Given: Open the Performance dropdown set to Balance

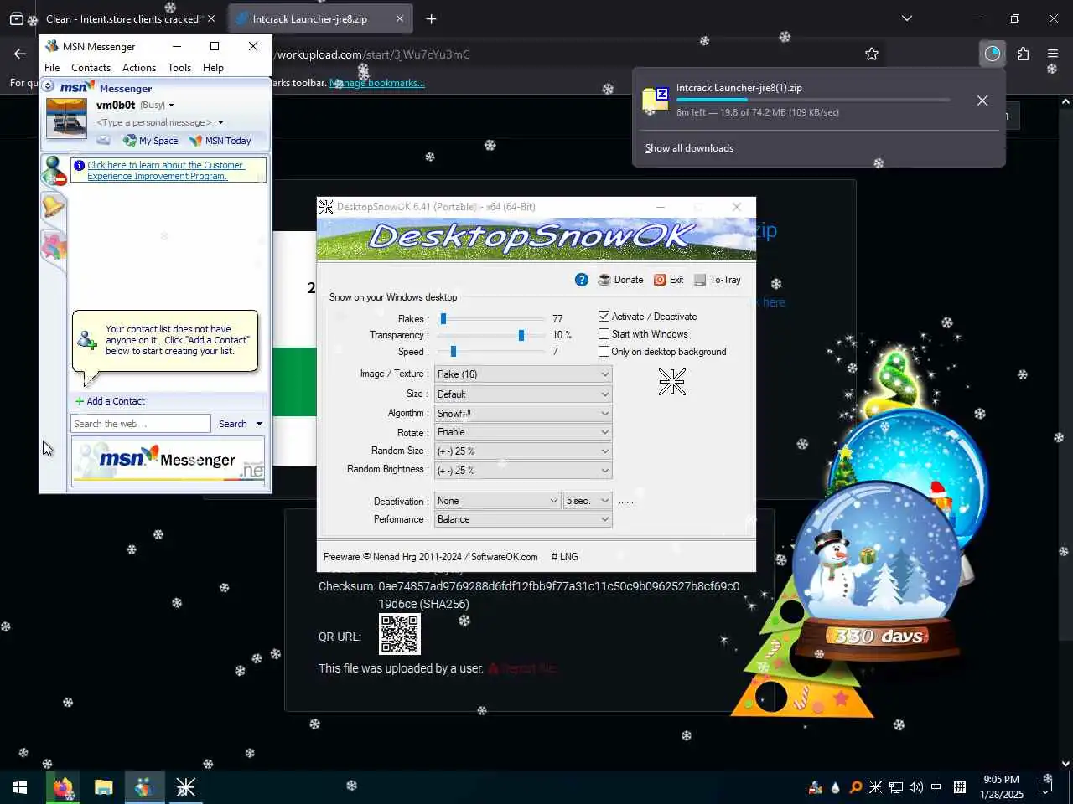Looking at the screenshot, I should 523,519.
